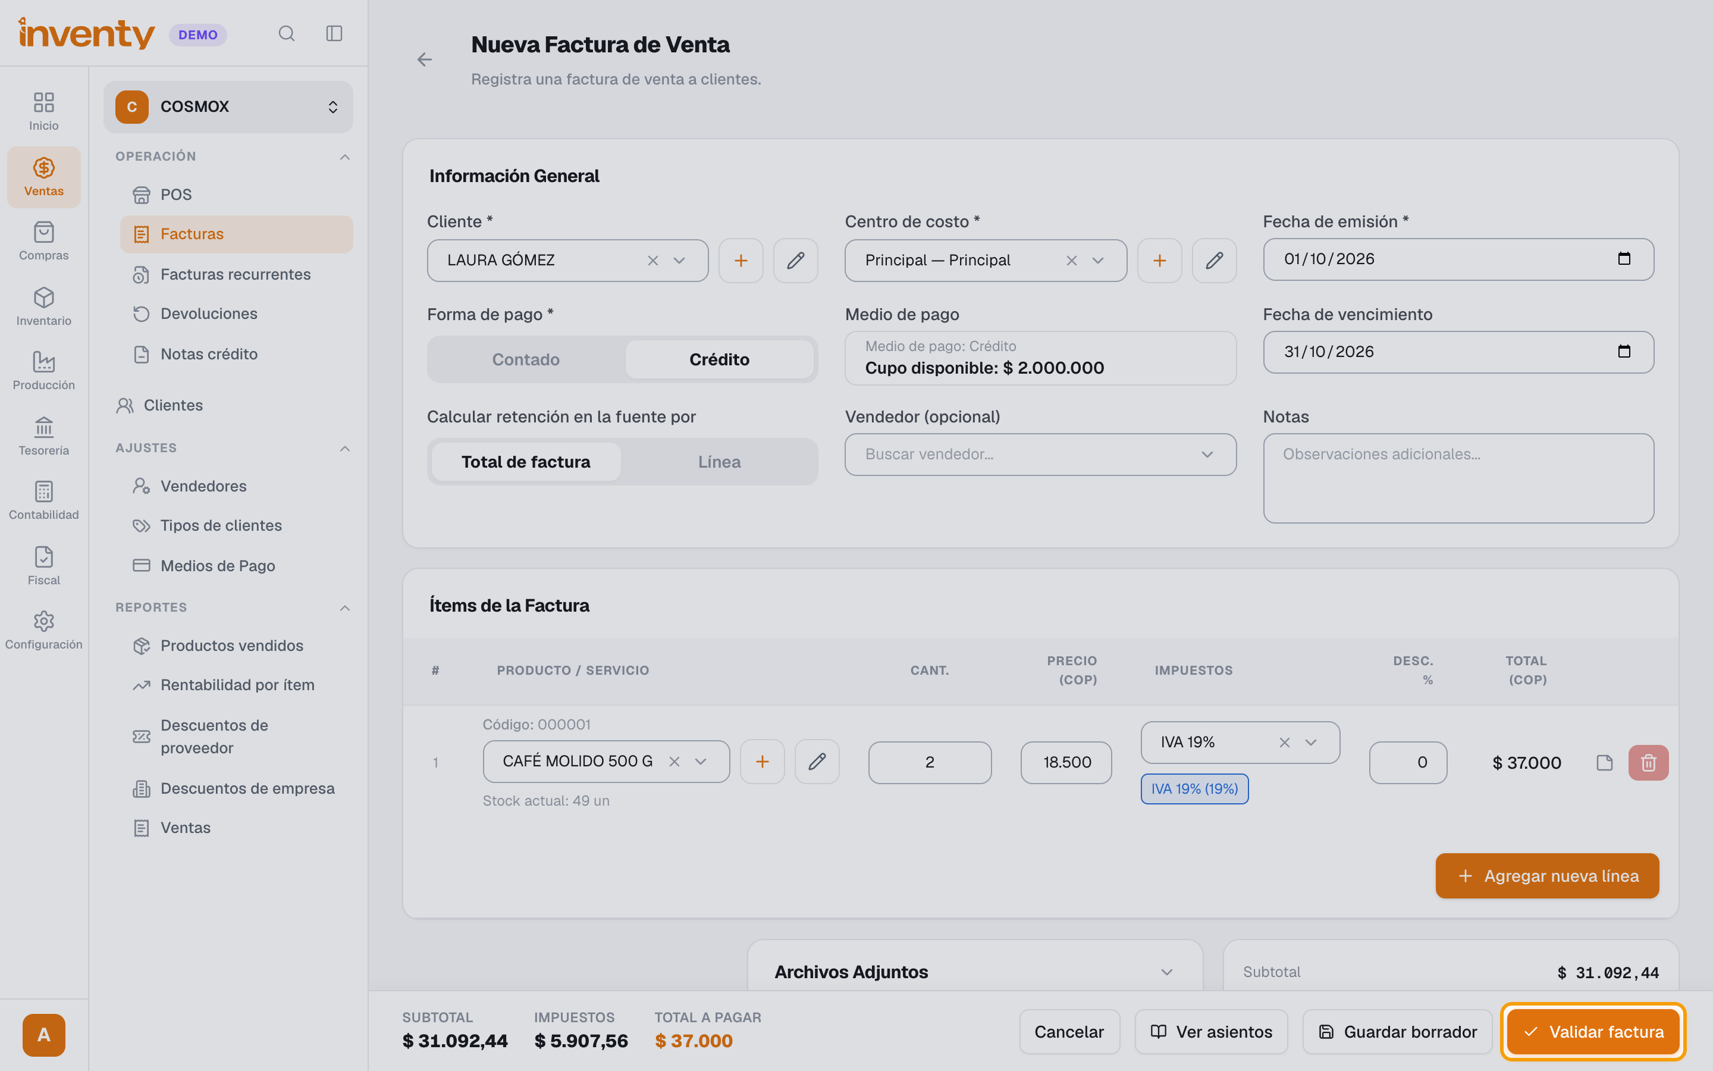Choose Línea retention option
Viewport: 1713px width, 1071px height.
(x=719, y=462)
